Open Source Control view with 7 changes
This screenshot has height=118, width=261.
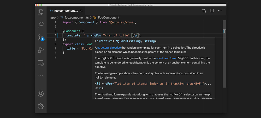tap(41, 38)
